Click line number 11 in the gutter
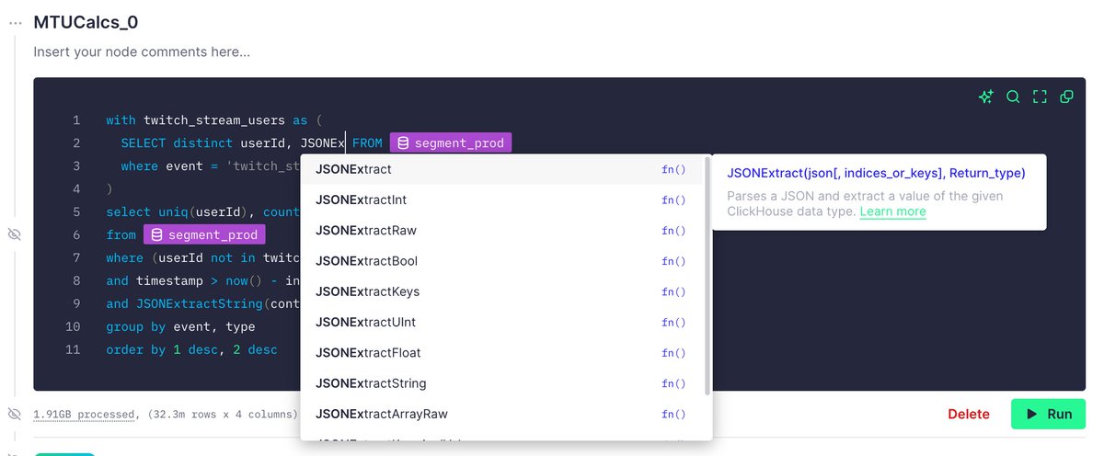1104x456 pixels. pyautogui.click(x=73, y=349)
